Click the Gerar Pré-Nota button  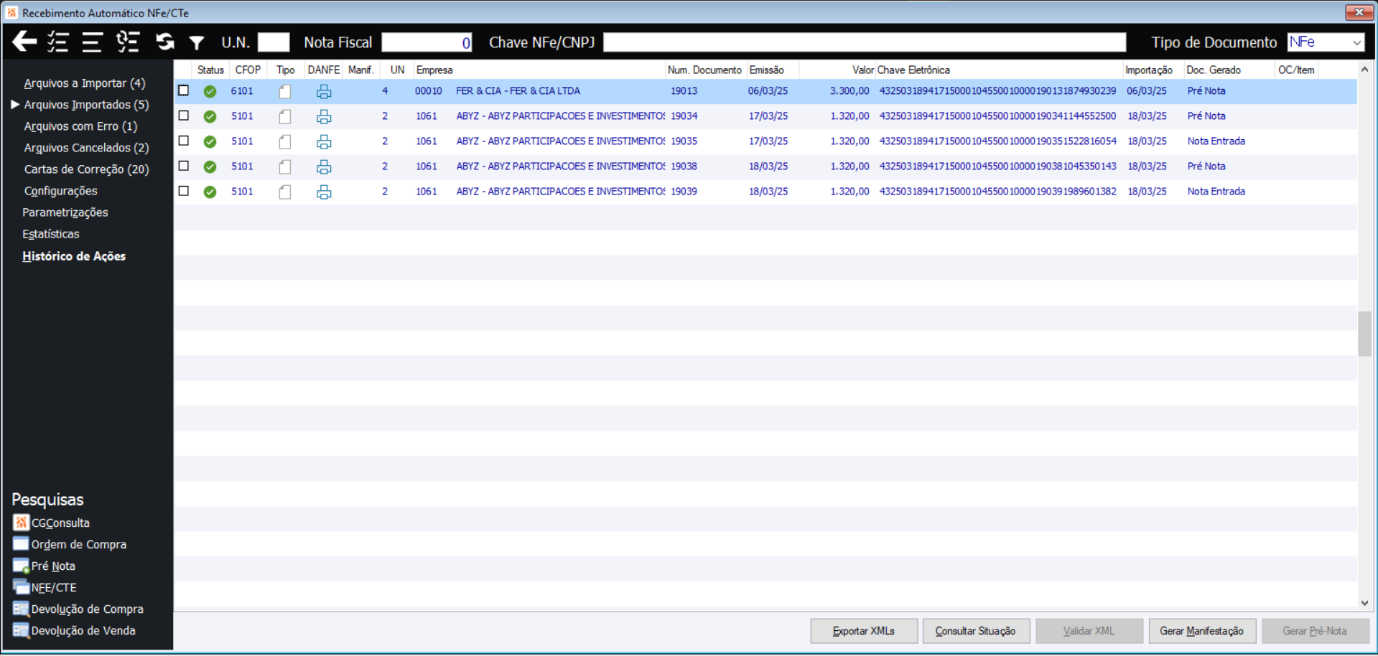tap(1315, 631)
